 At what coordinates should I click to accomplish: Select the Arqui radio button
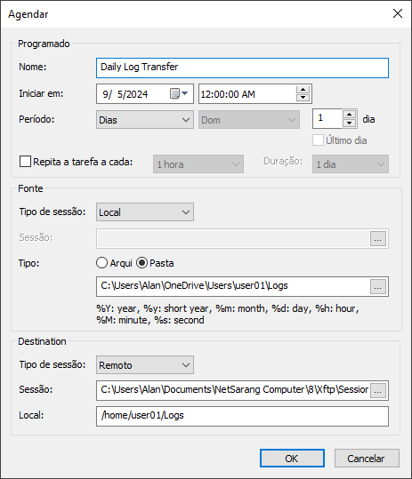pyautogui.click(x=101, y=263)
